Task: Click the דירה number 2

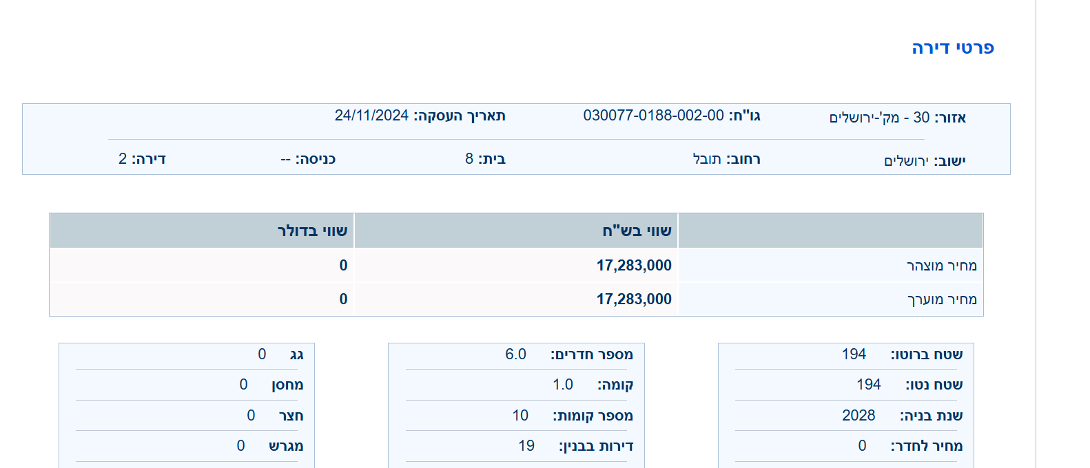Action: coord(123,159)
